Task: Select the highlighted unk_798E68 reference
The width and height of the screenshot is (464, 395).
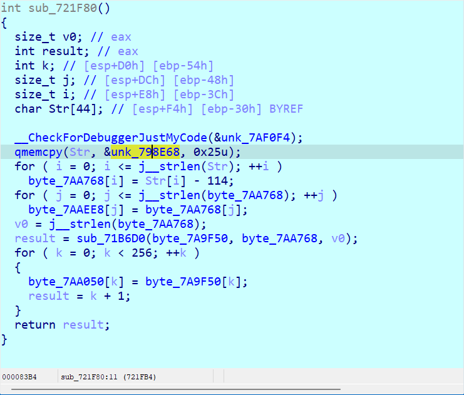Action: (x=145, y=152)
